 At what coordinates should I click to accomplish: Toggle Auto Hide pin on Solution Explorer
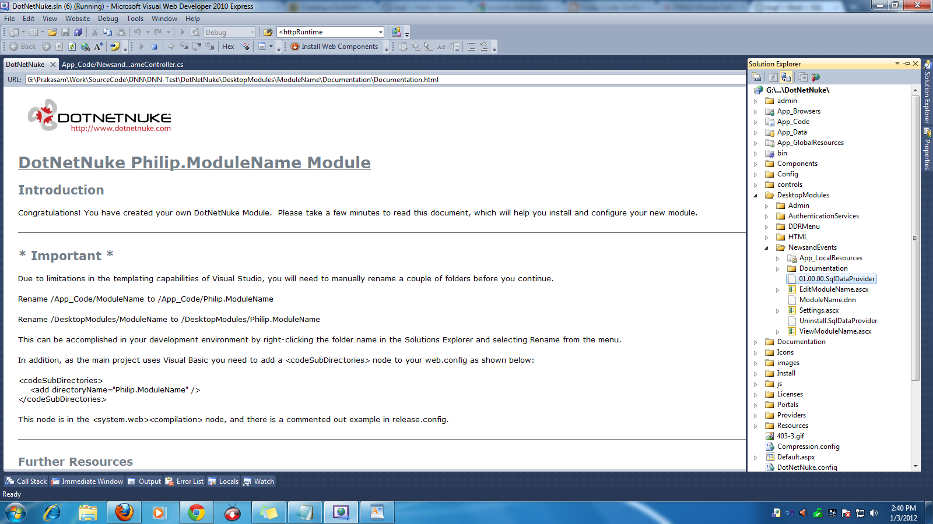click(x=907, y=64)
